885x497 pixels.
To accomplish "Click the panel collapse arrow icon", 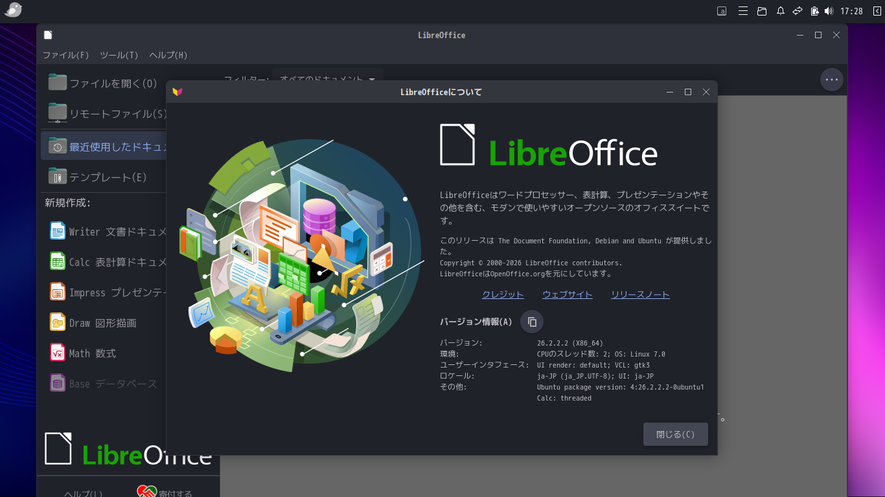I will point(877,11).
